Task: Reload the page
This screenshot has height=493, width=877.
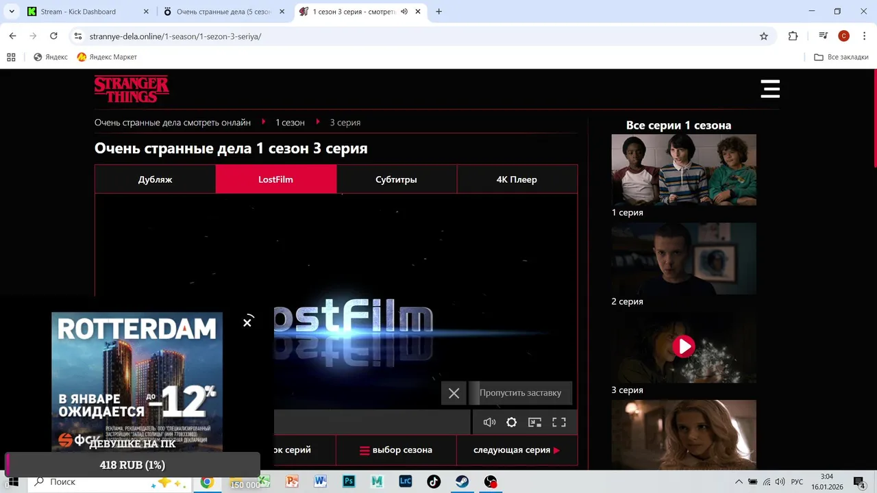Action: 53,36
